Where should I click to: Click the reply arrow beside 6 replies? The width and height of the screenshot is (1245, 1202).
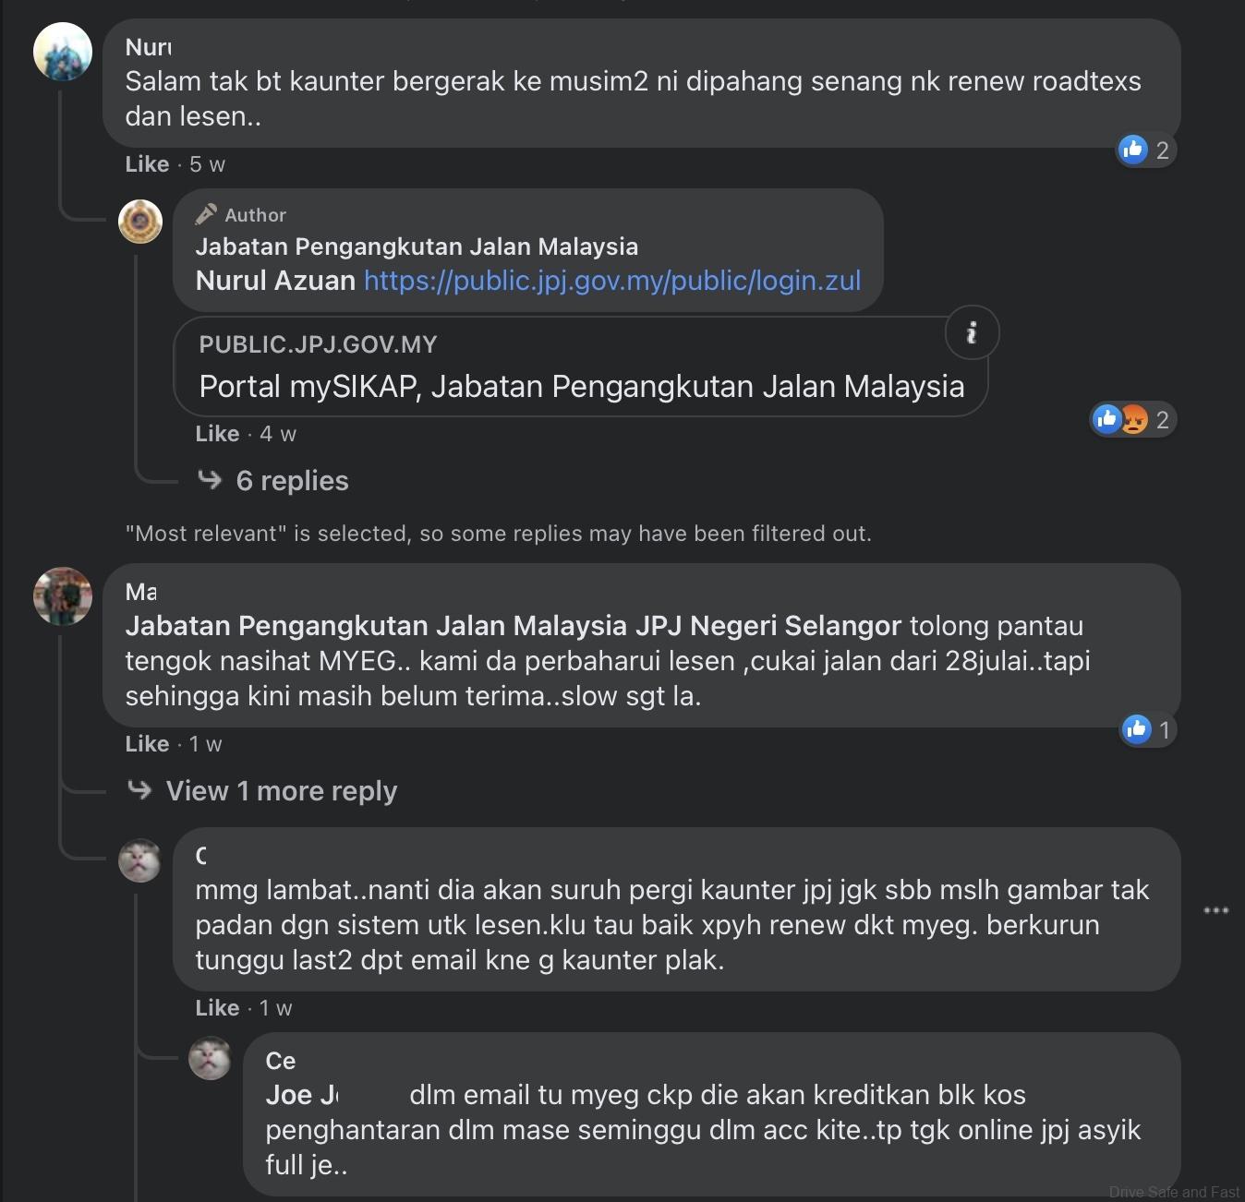[210, 479]
